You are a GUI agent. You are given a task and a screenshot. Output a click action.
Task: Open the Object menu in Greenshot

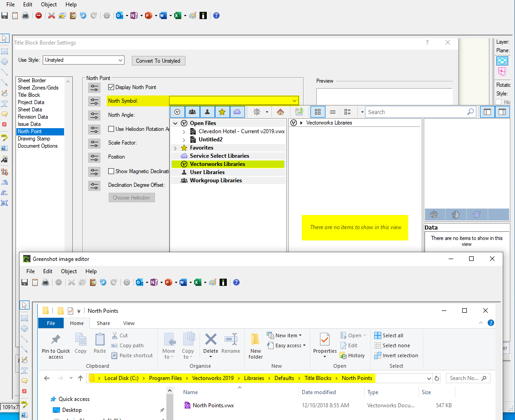69,271
